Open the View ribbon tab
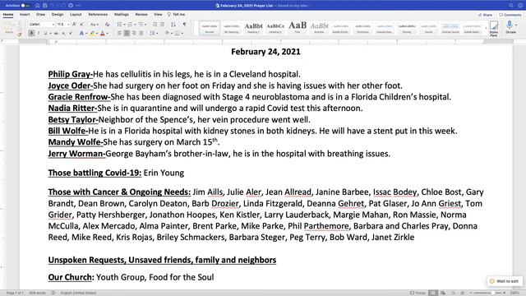526x296 pixels. click(x=158, y=15)
